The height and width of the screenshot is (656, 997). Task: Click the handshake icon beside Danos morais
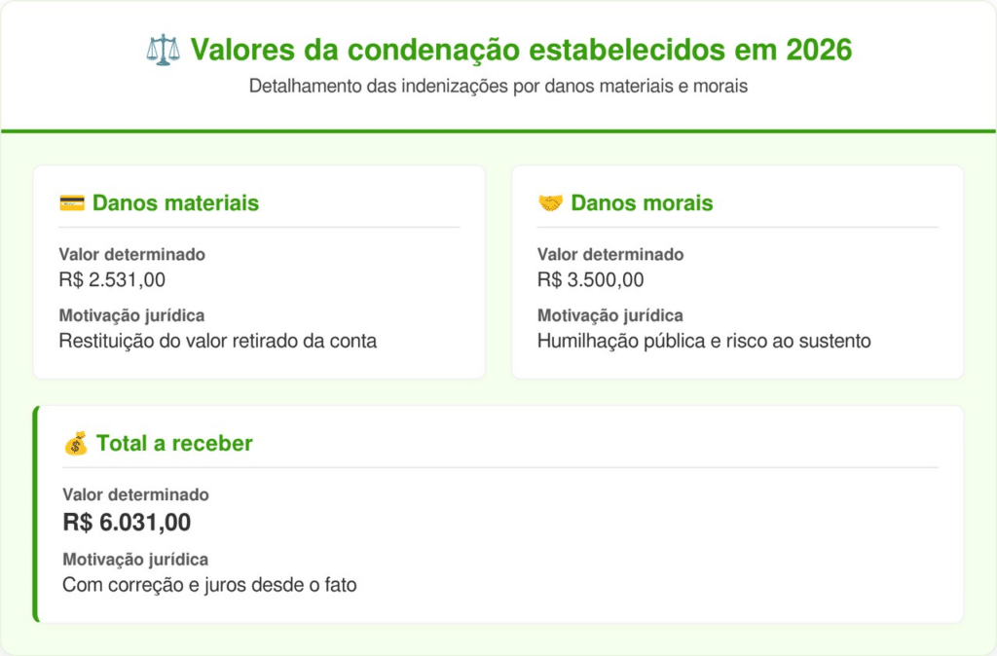tap(550, 203)
